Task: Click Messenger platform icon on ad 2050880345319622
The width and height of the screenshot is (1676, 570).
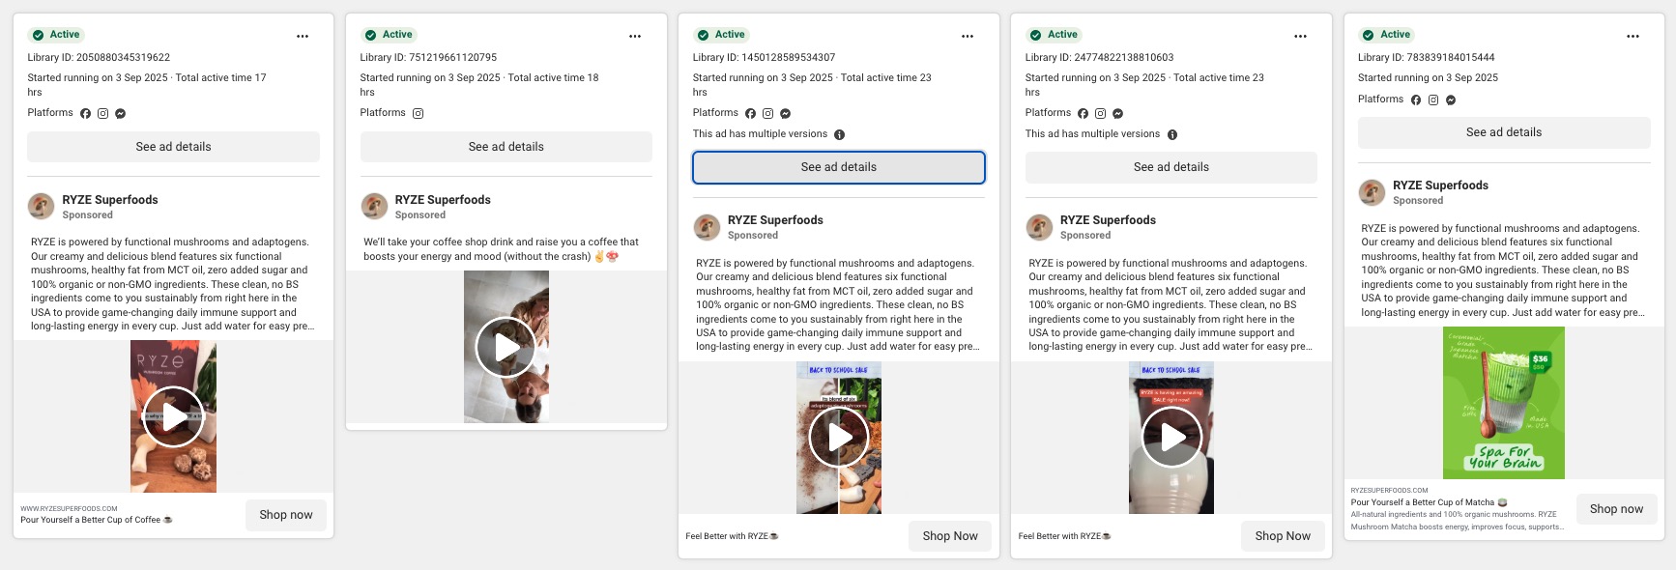Action: 120,113
